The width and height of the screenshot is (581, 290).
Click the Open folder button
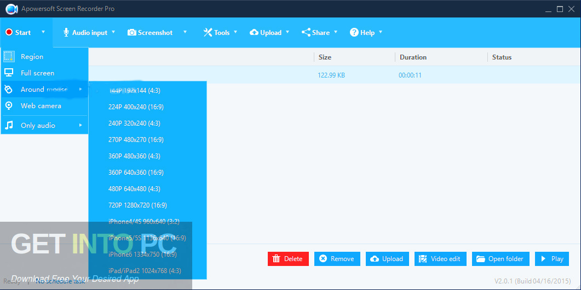[501, 259]
